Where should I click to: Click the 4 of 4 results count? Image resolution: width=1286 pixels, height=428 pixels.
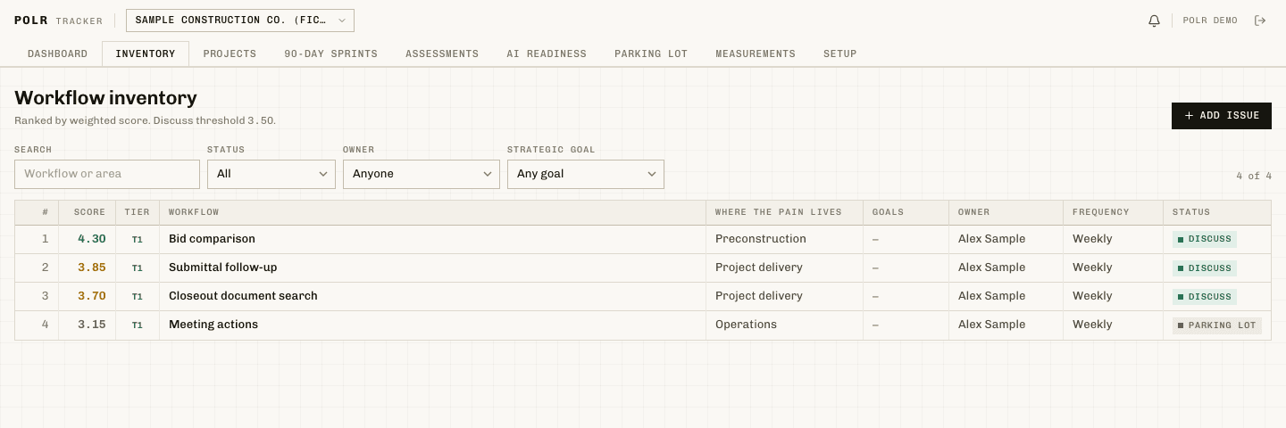click(1254, 177)
